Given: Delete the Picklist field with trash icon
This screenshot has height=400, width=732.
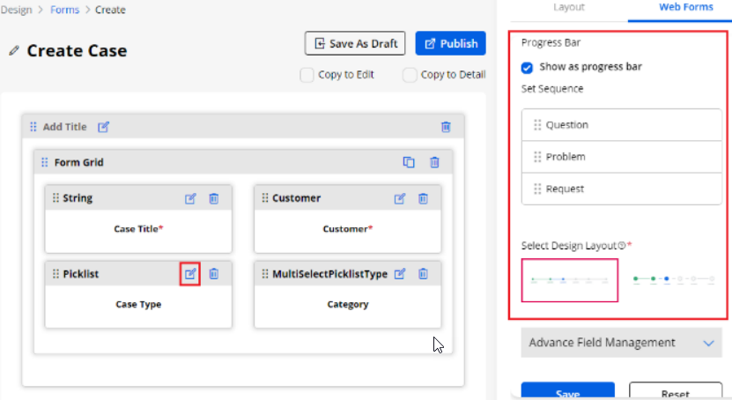Looking at the screenshot, I should (x=214, y=274).
